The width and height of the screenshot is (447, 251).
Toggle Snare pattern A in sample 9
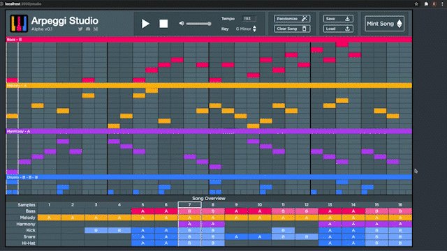(x=236, y=237)
